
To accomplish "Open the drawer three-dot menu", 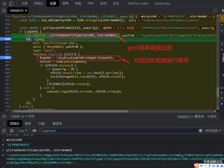I will pyautogui.click(x=4, y=124).
